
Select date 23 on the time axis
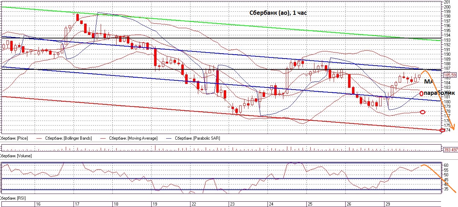click(232, 204)
